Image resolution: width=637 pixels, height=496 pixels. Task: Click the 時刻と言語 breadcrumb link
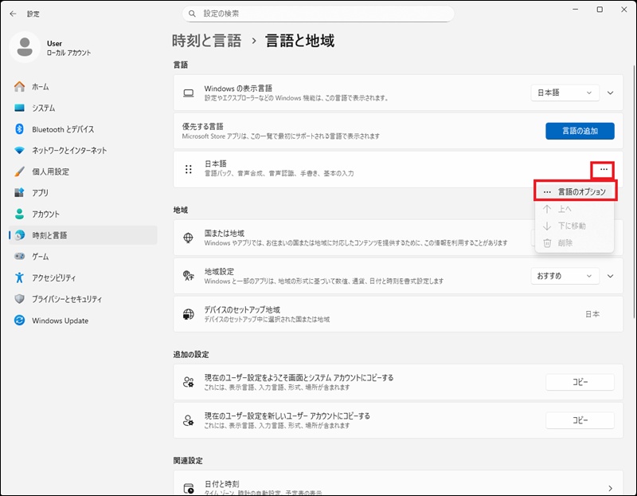click(x=207, y=41)
